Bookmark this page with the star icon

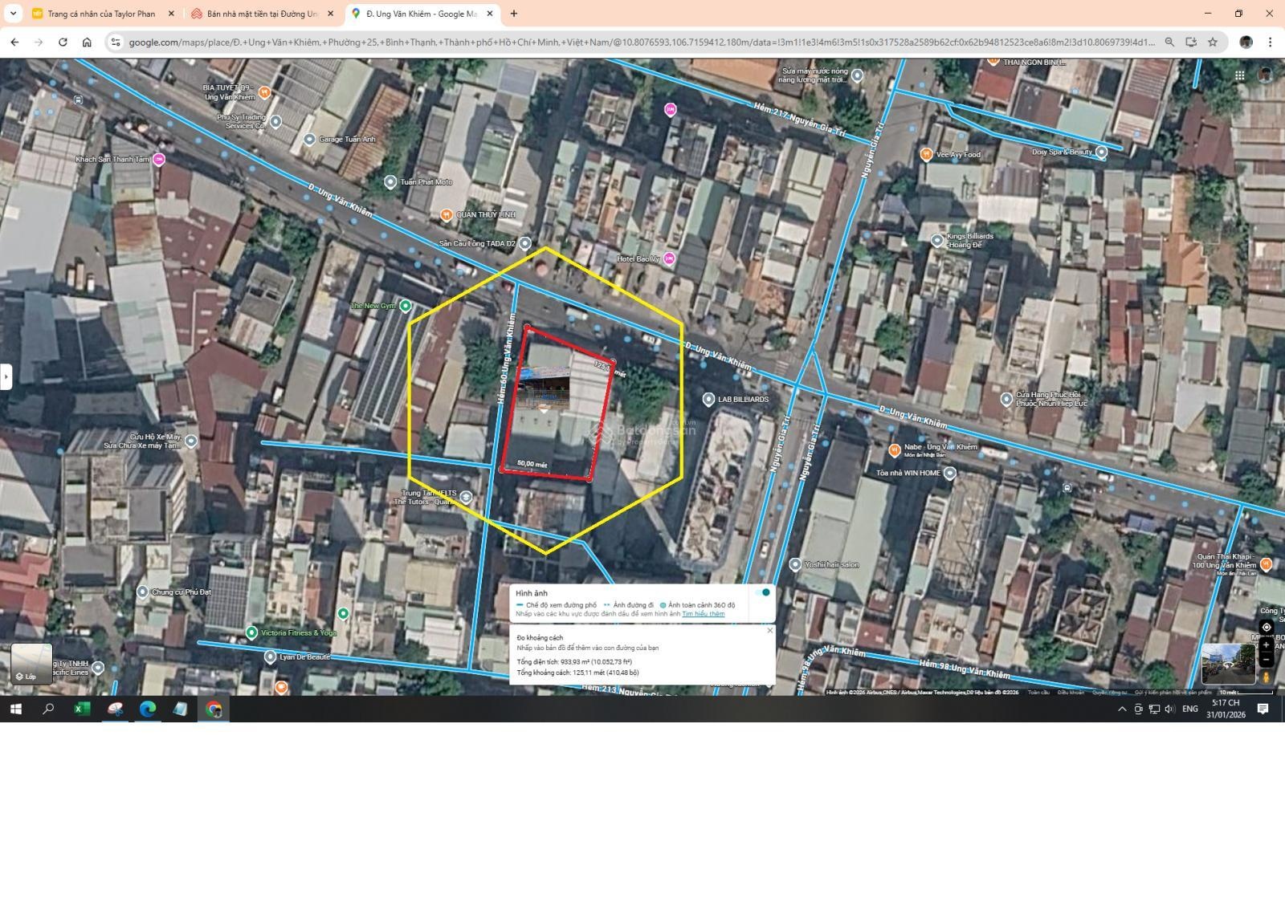coord(1213,42)
